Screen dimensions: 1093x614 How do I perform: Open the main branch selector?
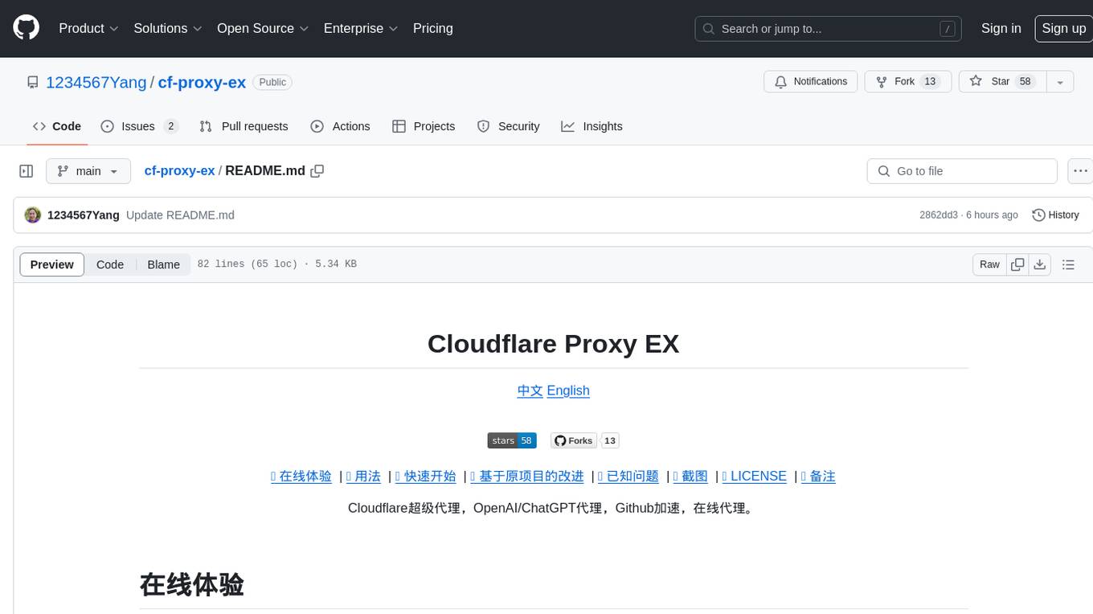click(88, 171)
